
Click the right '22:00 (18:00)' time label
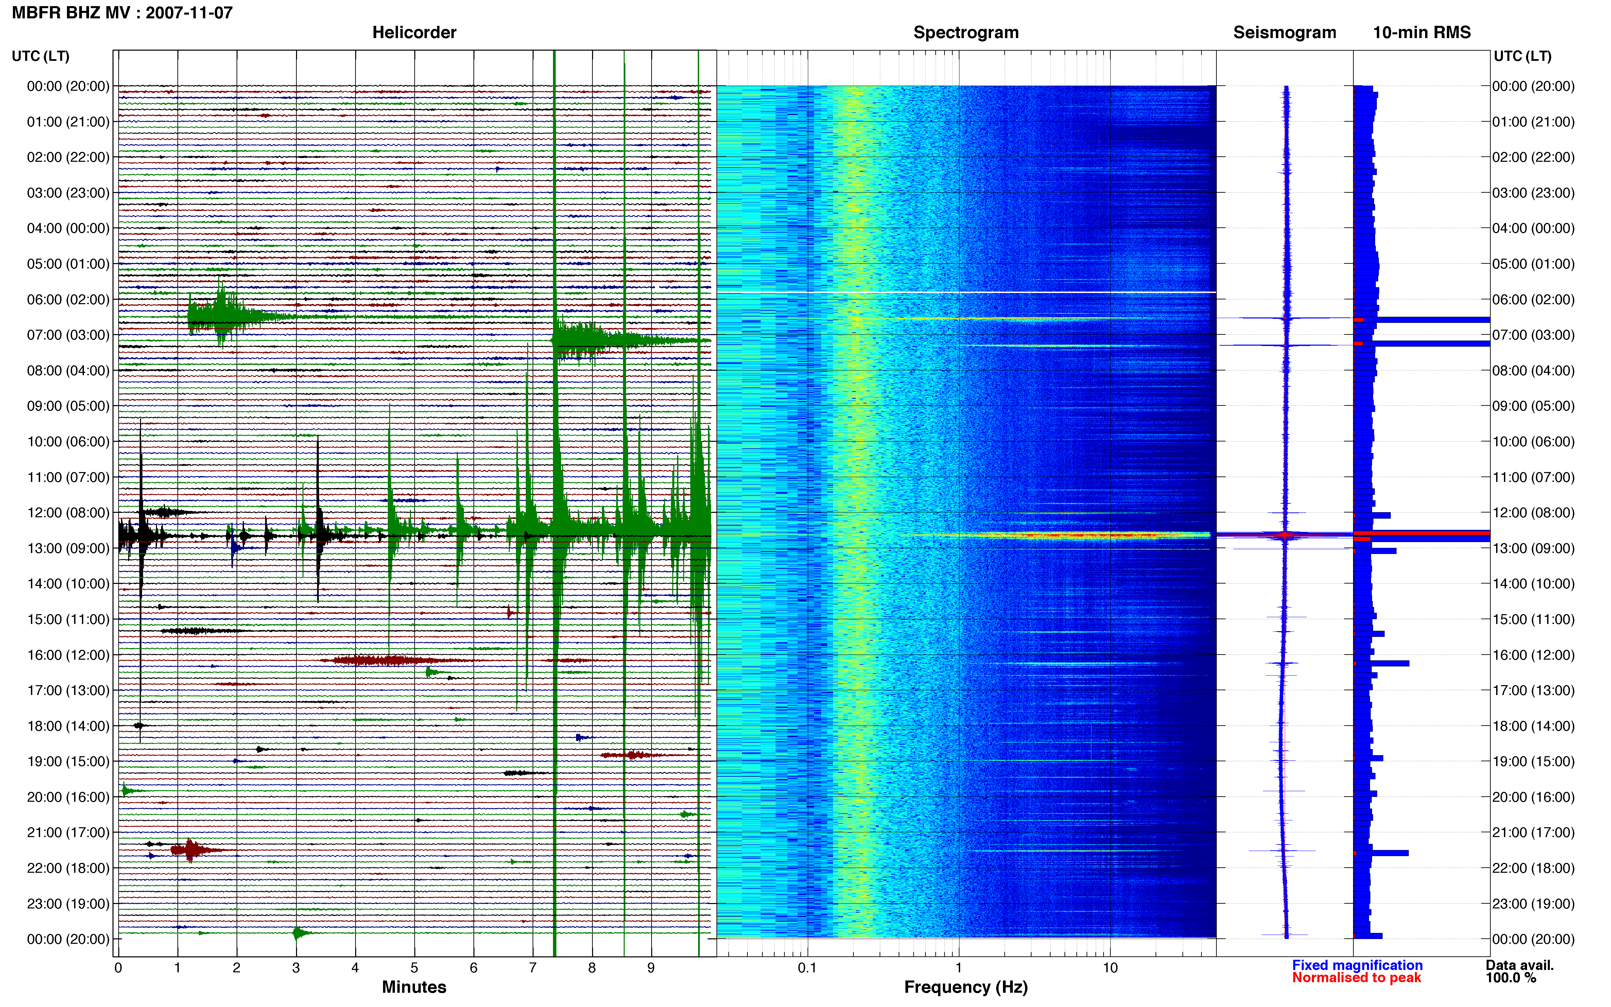[x=1533, y=868]
